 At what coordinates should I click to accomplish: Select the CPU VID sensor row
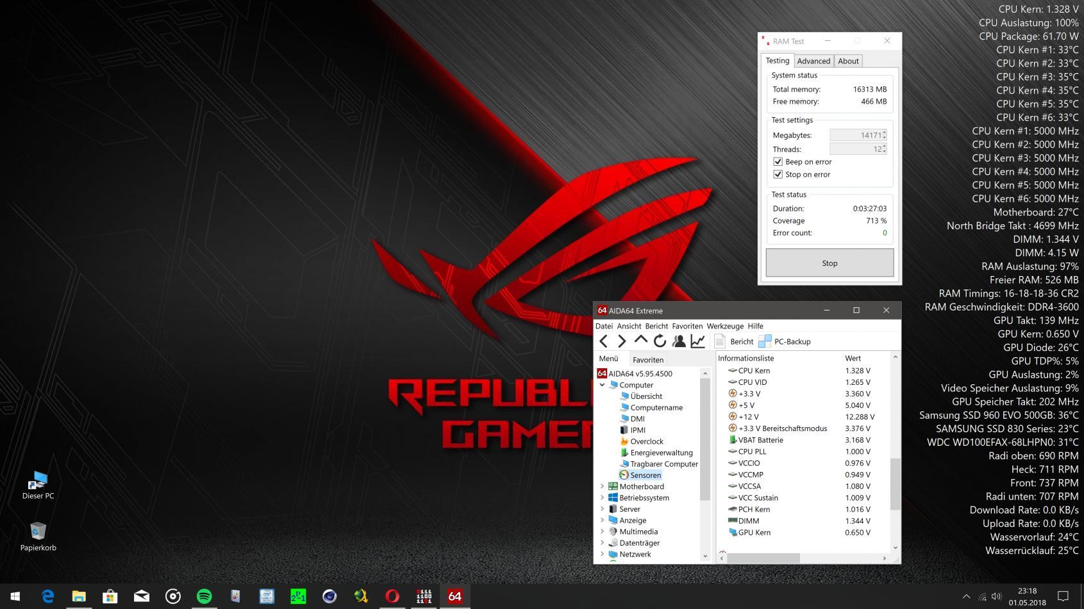[x=805, y=382]
